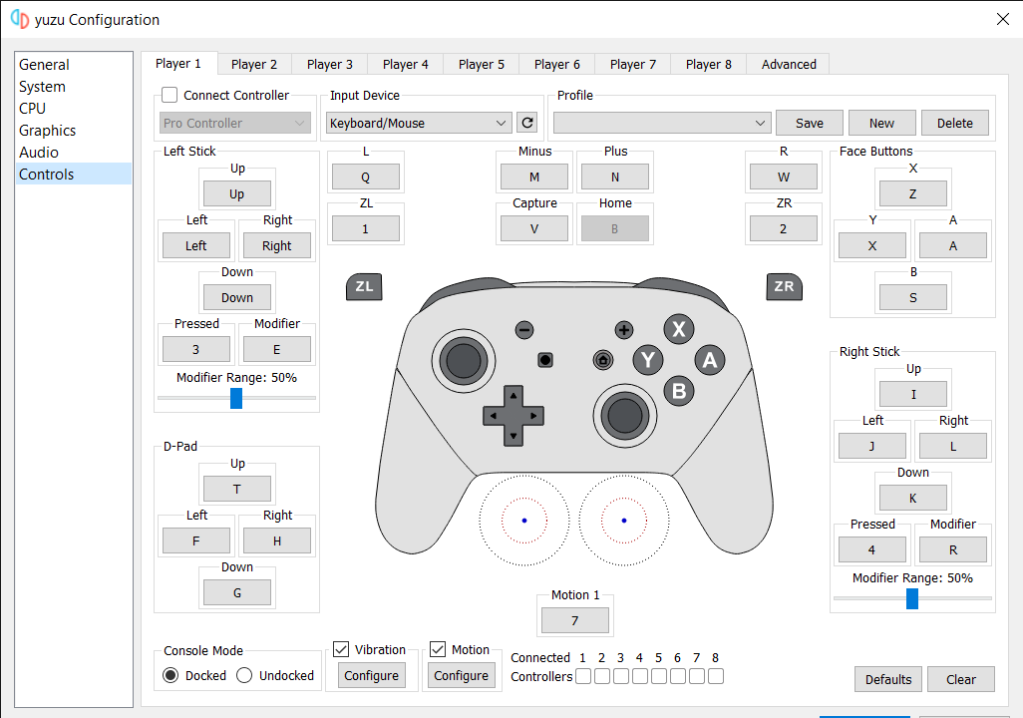The height and width of the screenshot is (718, 1023).
Task: Rebind the L button mapped to Q
Action: tap(365, 177)
